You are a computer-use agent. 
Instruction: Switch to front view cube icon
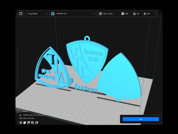[x=24, y=122]
